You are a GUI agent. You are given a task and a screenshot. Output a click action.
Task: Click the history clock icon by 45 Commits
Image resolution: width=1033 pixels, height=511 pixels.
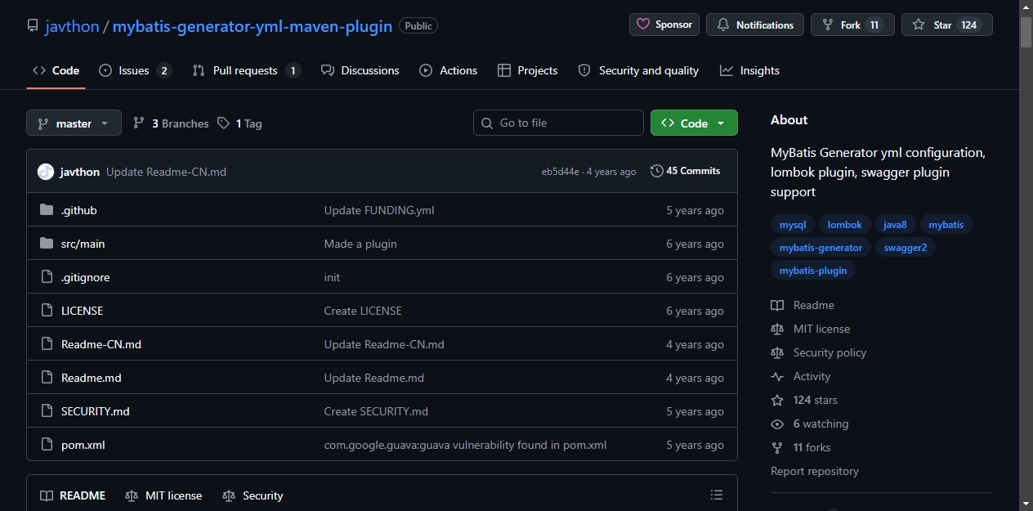[x=656, y=171]
